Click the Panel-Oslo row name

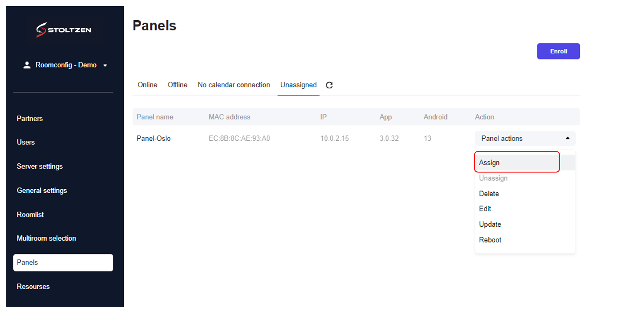pyautogui.click(x=153, y=138)
